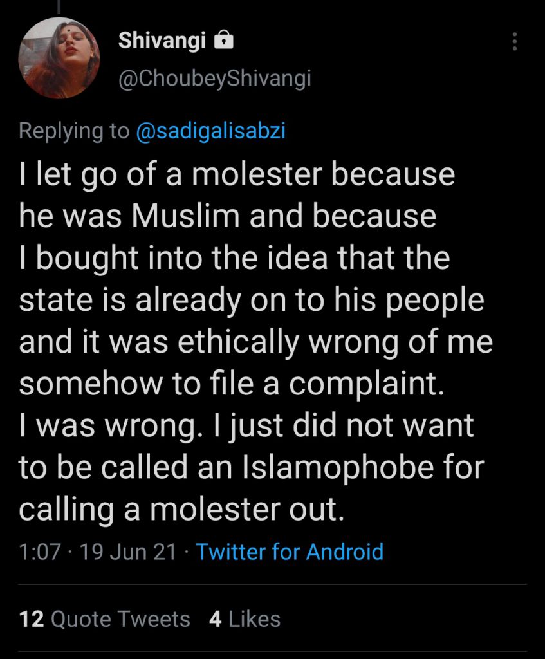Viewport: 545px width, 659px height.
Task: Click the number 4 beside Likes
Action: tap(215, 619)
